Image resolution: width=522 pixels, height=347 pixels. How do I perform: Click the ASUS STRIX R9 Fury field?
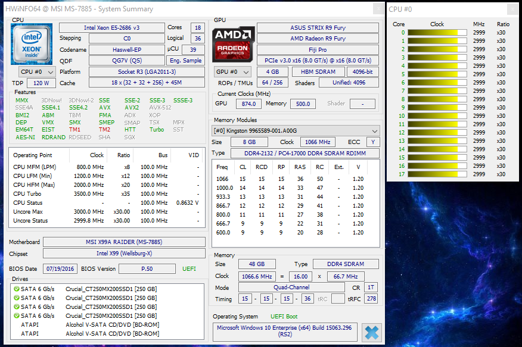pyautogui.click(x=318, y=27)
